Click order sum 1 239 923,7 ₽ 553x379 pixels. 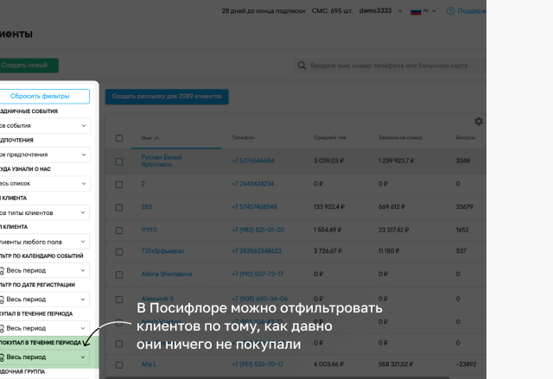[x=396, y=161]
